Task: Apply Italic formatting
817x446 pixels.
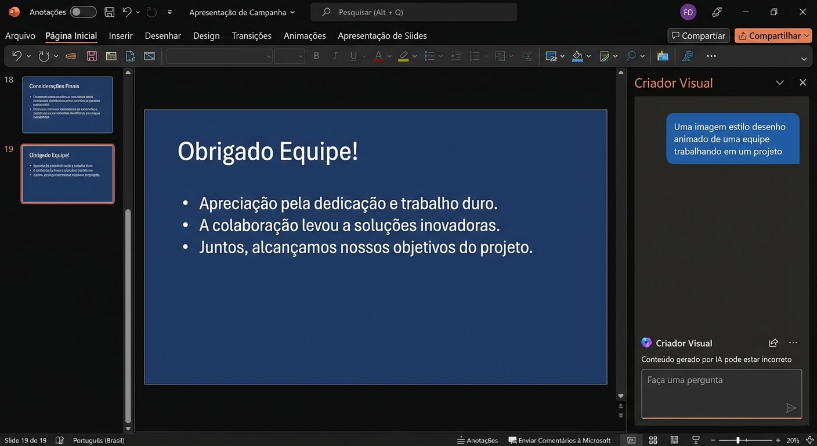Action: pos(335,56)
